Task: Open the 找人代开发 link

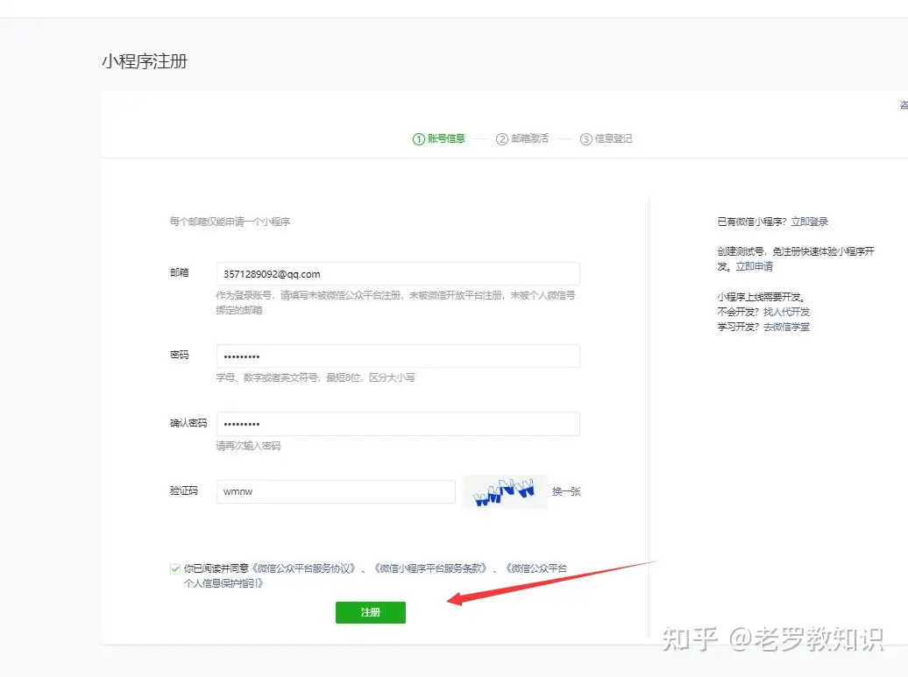Action: click(x=786, y=312)
